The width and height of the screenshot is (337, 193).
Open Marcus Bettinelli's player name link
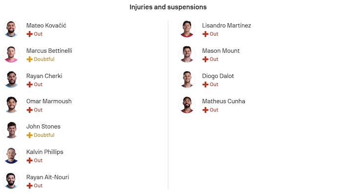(x=49, y=51)
